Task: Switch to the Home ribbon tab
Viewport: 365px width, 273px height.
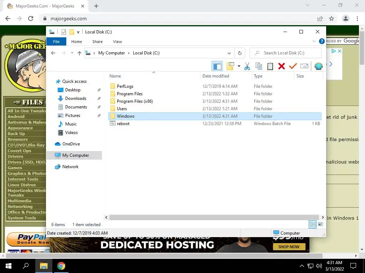Action: click(x=77, y=42)
